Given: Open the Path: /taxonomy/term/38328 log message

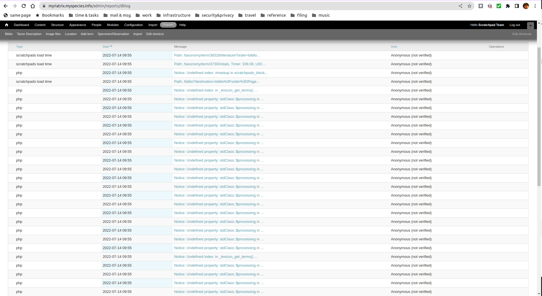Looking at the screenshot, I should 217,55.
